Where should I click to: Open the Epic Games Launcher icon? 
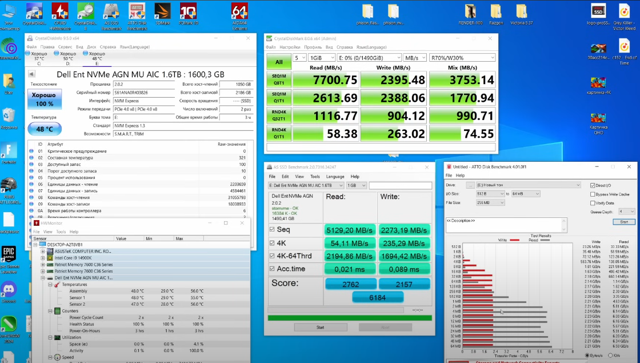pyautogui.click(x=9, y=260)
